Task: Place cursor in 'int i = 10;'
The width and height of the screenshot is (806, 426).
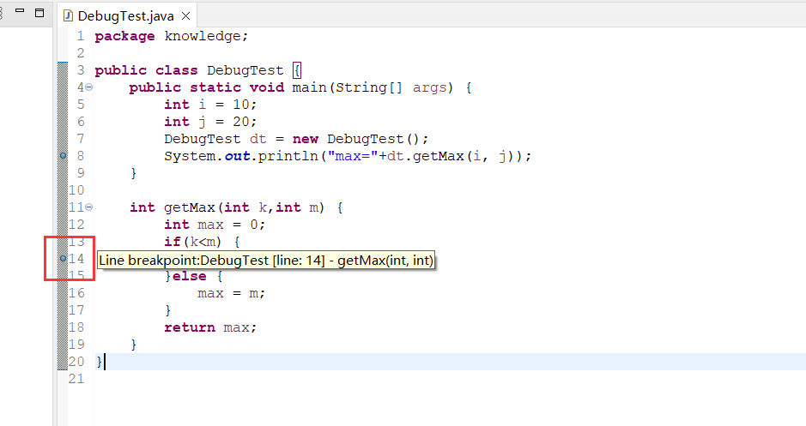Action: tap(210, 105)
